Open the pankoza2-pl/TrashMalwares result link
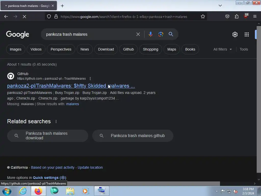261x196 pixels. click(71, 86)
